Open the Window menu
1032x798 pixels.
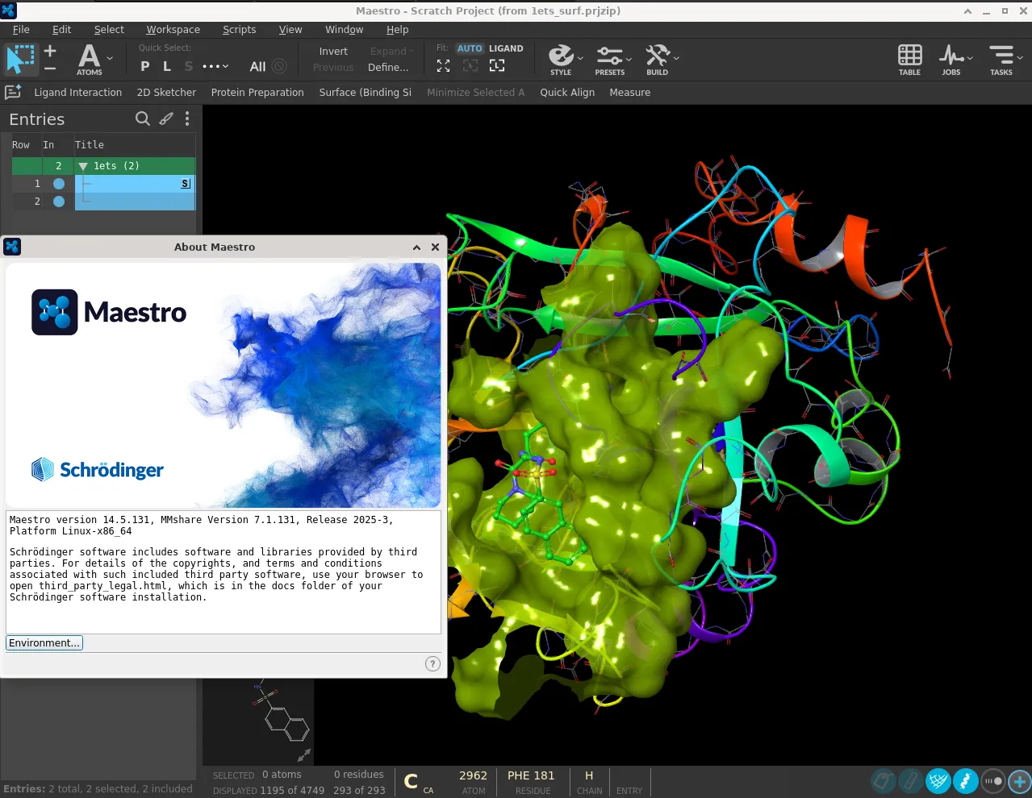(345, 30)
